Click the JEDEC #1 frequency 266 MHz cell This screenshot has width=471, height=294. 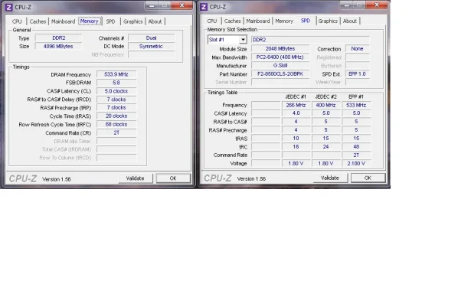pos(296,105)
